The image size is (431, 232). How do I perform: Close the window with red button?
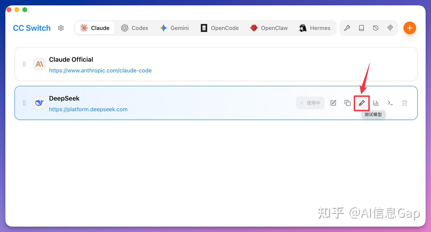click(x=9, y=10)
